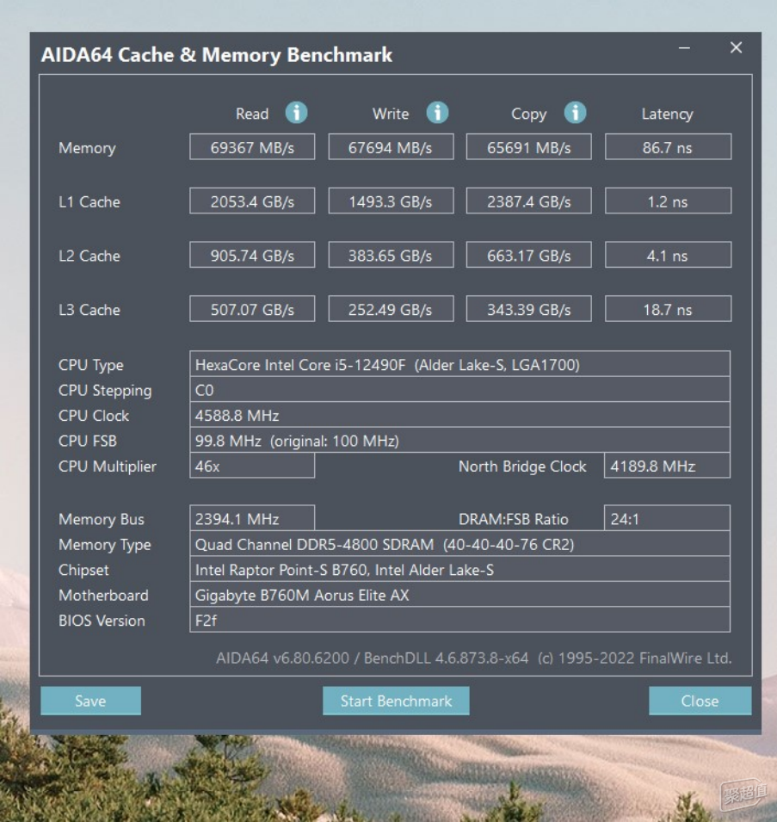The height and width of the screenshot is (822, 777).
Task: Click the Write info icon
Action: [437, 113]
